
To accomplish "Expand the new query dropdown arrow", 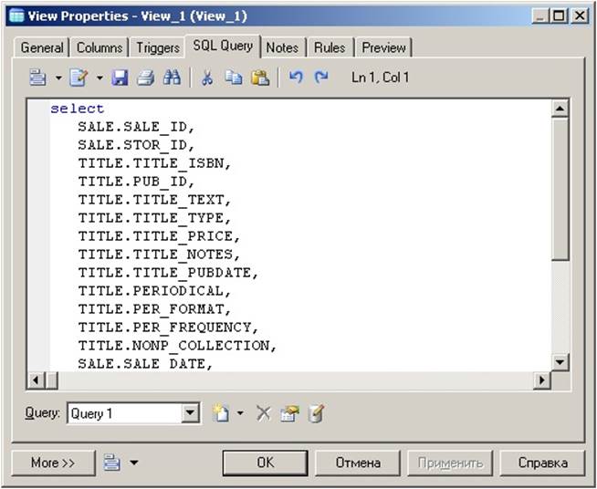I will point(240,413).
